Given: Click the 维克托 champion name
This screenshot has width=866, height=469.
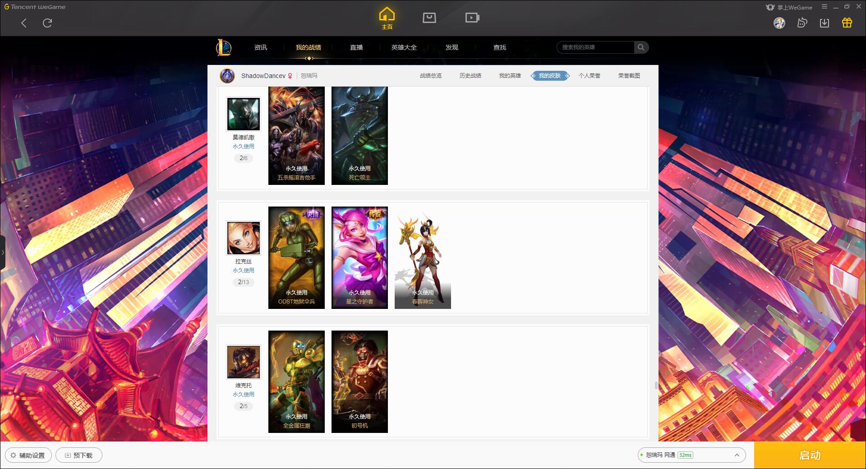Looking at the screenshot, I should [x=244, y=385].
